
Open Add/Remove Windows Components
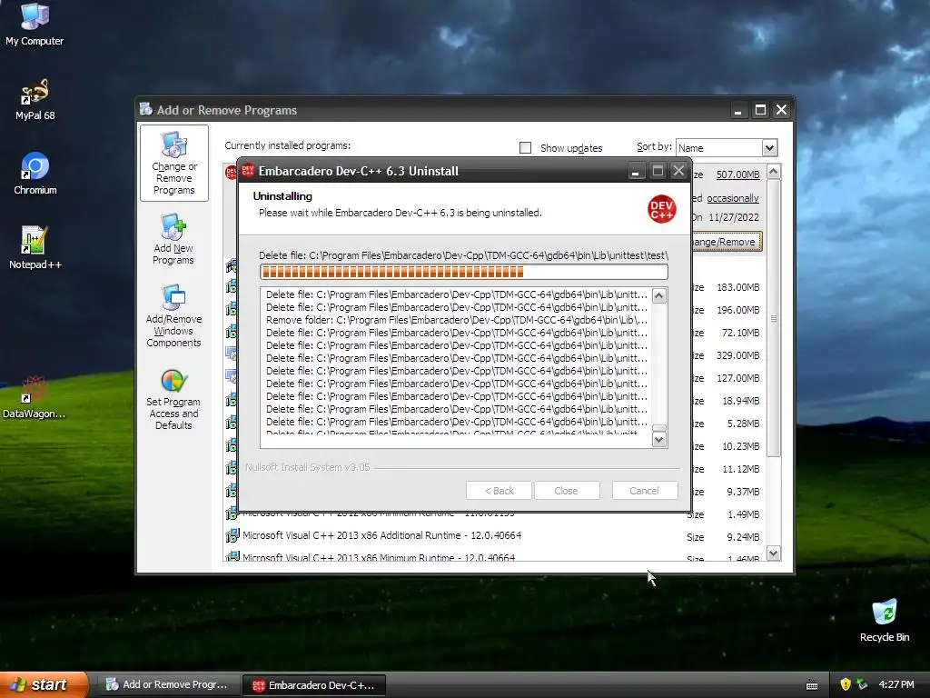tap(173, 315)
